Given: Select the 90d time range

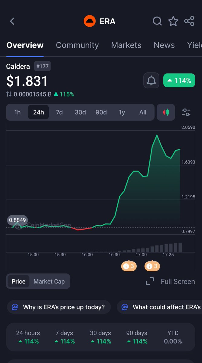Looking at the screenshot, I should [x=101, y=112].
